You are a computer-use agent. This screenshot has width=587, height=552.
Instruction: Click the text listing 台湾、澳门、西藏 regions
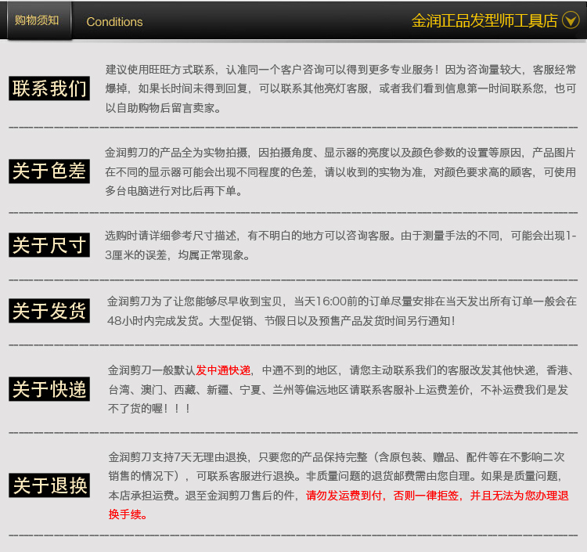[338, 390]
